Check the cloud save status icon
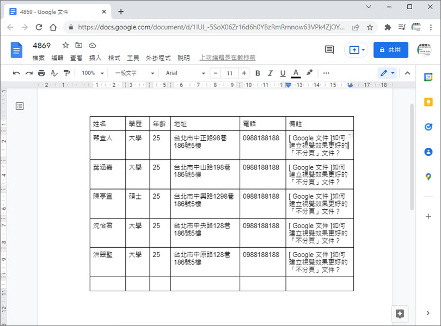The height and width of the screenshot is (326, 441). click(92, 45)
